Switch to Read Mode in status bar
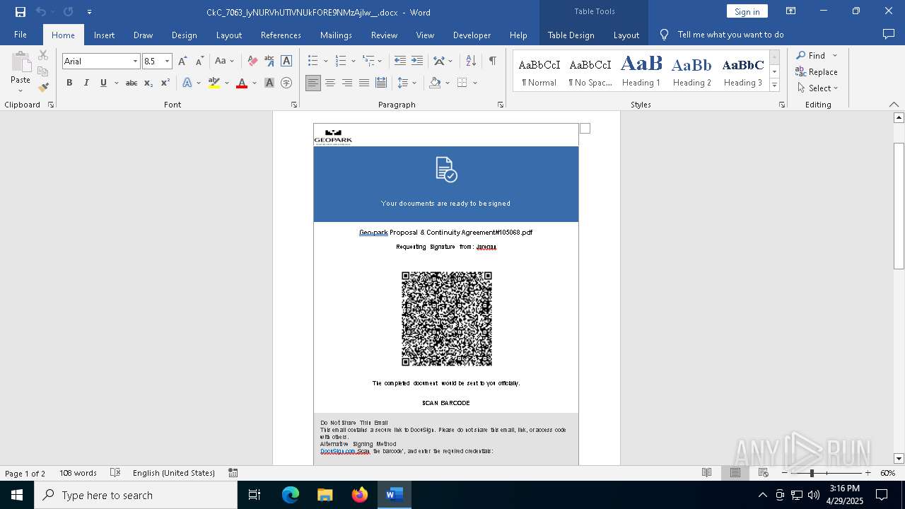The width and height of the screenshot is (905, 509). click(x=706, y=473)
